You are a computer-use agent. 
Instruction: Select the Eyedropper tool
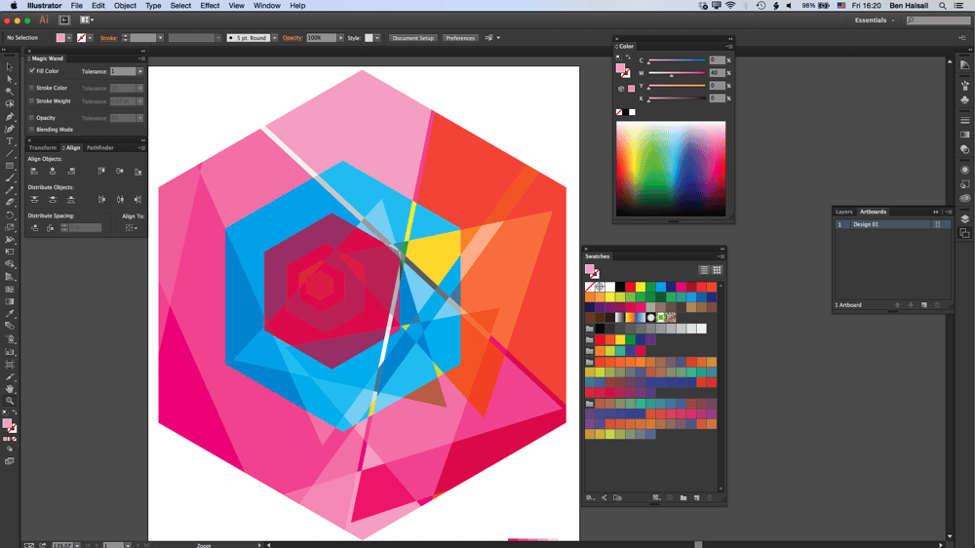pyautogui.click(x=10, y=314)
